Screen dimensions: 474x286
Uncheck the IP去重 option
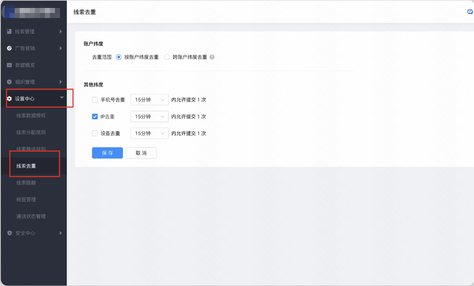[95, 116]
